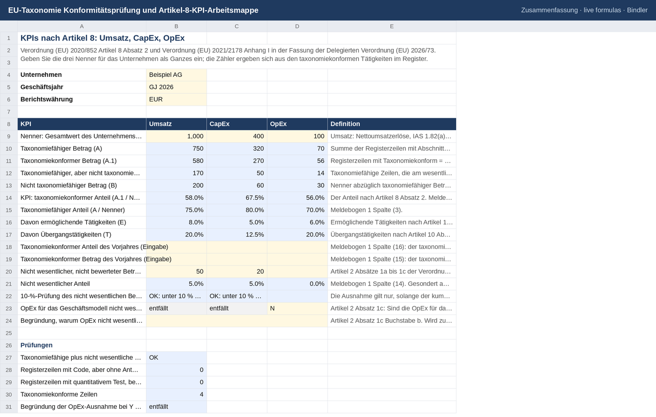Click the 'Umsatz' column heading in row 8
The width and height of the screenshot is (656, 417).
click(x=176, y=124)
